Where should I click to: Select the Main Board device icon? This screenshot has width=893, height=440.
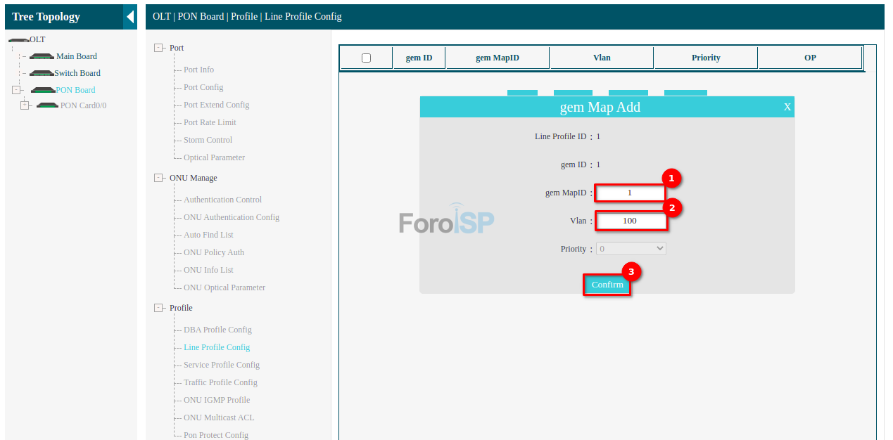coord(42,56)
